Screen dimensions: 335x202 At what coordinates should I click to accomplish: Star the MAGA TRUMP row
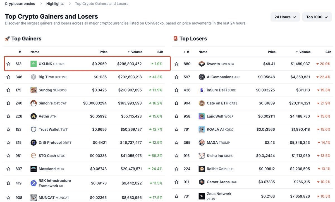pyautogui.click(x=176, y=143)
